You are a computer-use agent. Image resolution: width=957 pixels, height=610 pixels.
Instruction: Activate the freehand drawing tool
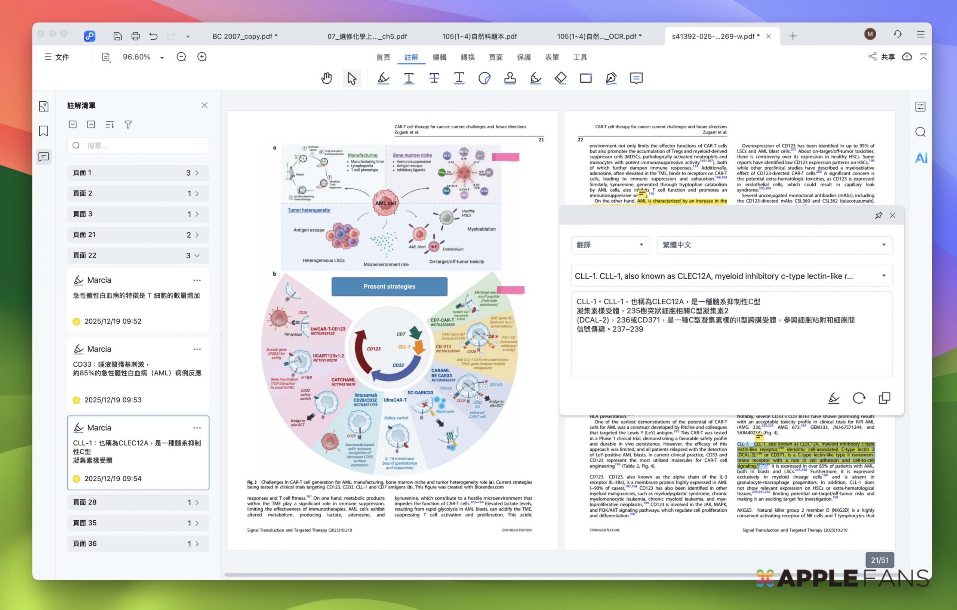click(x=535, y=78)
